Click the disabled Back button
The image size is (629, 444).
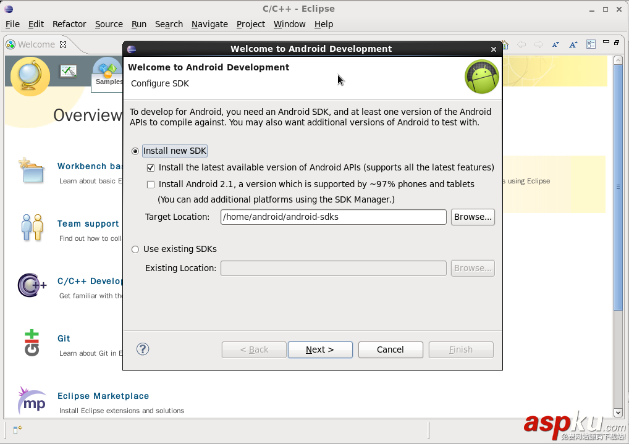click(x=254, y=350)
